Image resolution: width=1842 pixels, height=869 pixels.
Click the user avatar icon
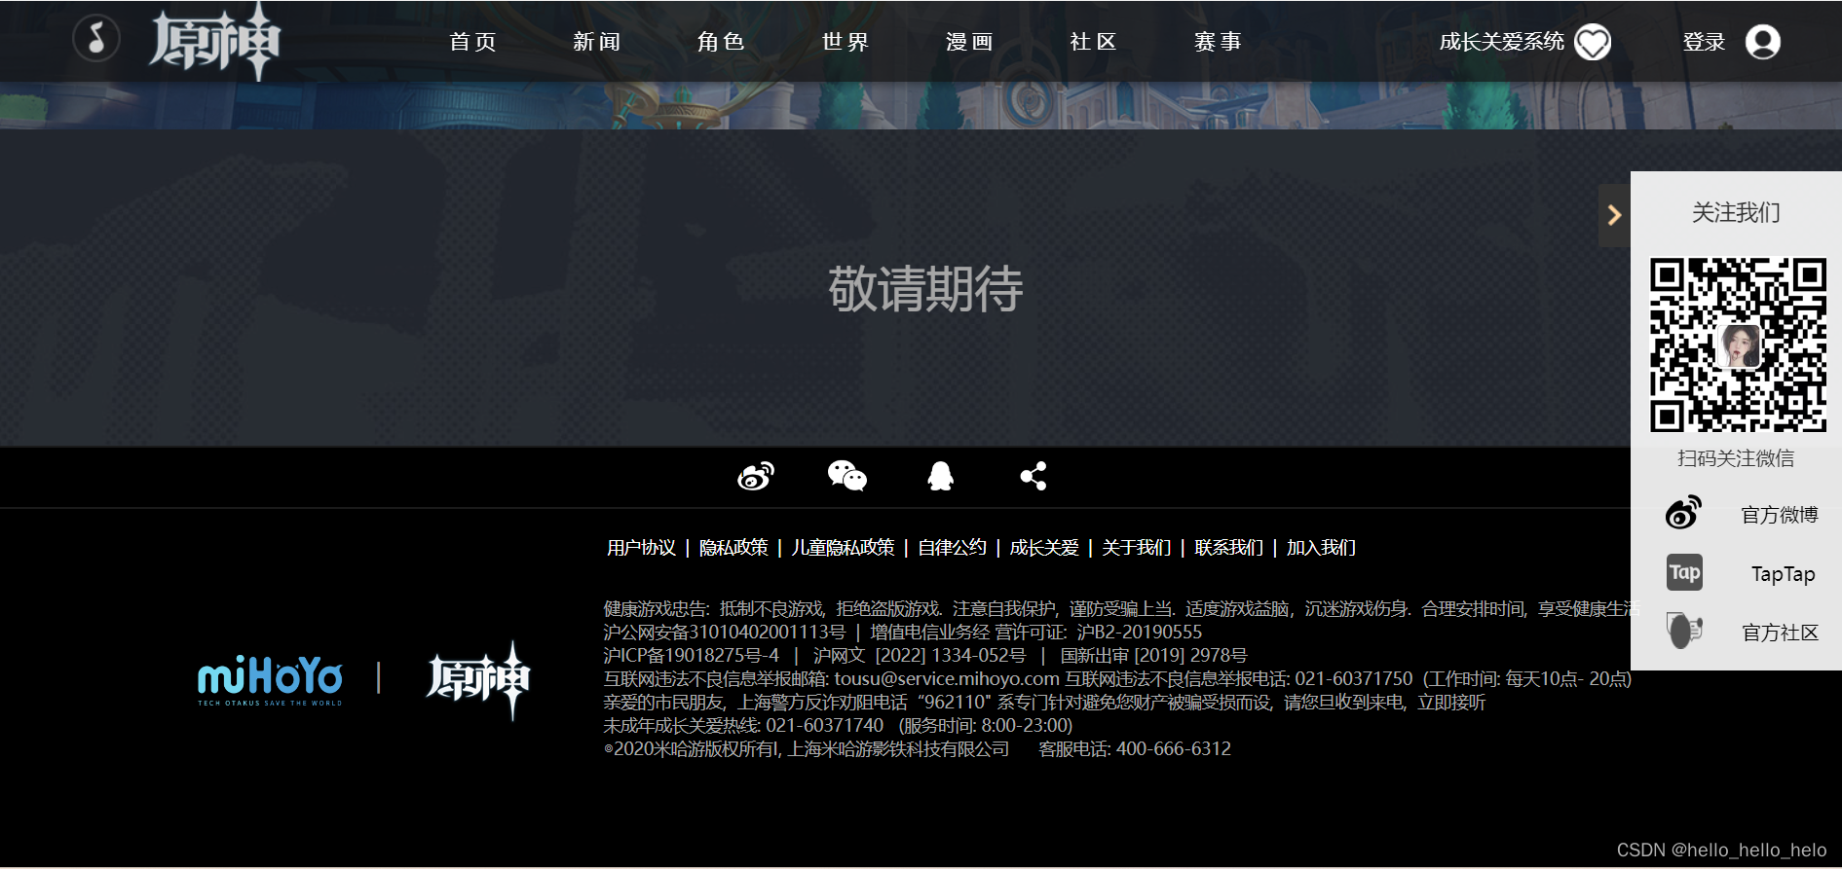click(1762, 42)
